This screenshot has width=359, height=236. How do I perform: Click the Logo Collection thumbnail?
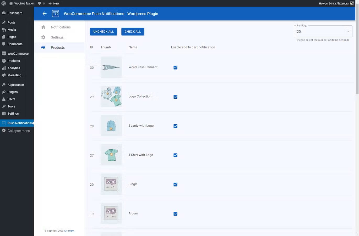point(111,97)
